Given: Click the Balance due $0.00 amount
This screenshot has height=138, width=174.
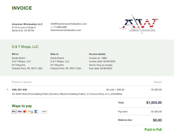Looking at the screenshot, I should 157,120.
